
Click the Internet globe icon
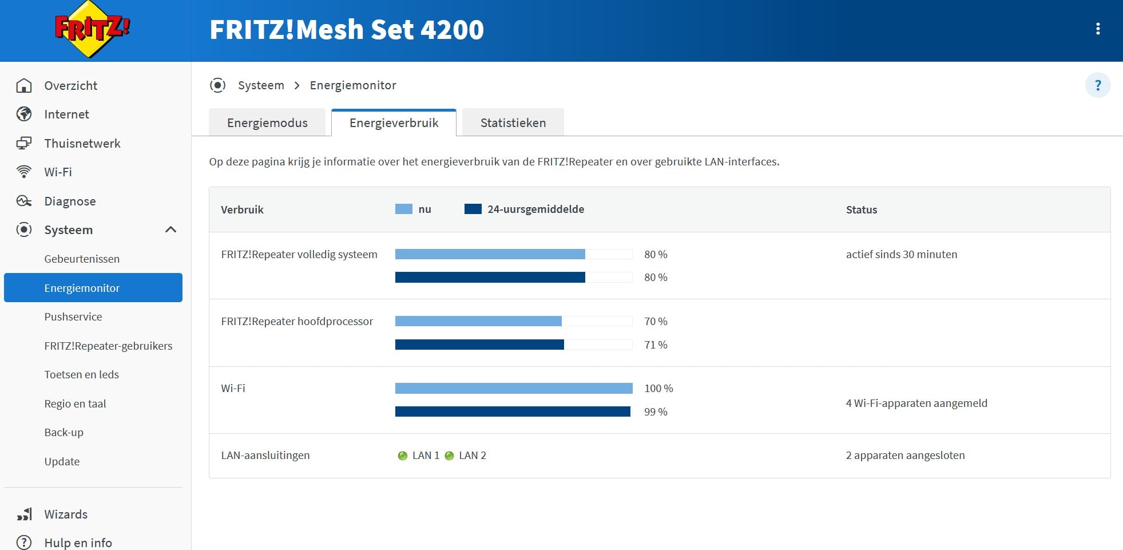click(x=24, y=114)
